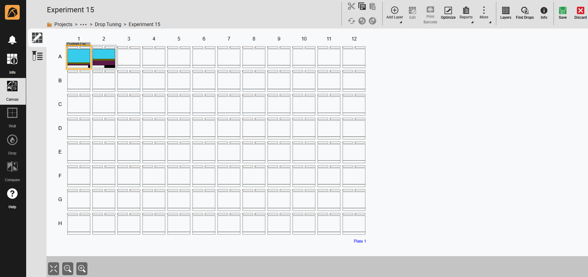
Task: Switch to the Well tab
Action: pyautogui.click(x=12, y=118)
